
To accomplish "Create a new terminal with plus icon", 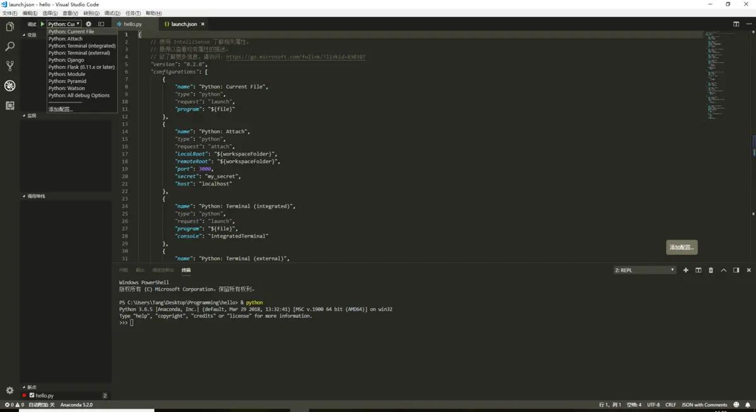I will coord(685,270).
